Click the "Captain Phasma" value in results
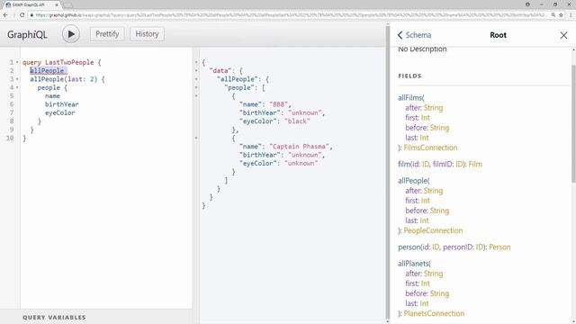Screen dimensions: 576x324 (x=299, y=147)
